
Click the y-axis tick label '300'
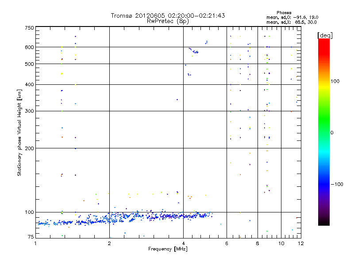pos(29,111)
